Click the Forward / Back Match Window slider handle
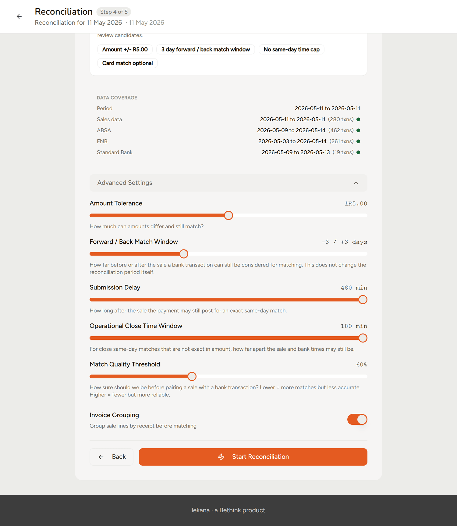The height and width of the screenshot is (526, 457). [x=184, y=254]
